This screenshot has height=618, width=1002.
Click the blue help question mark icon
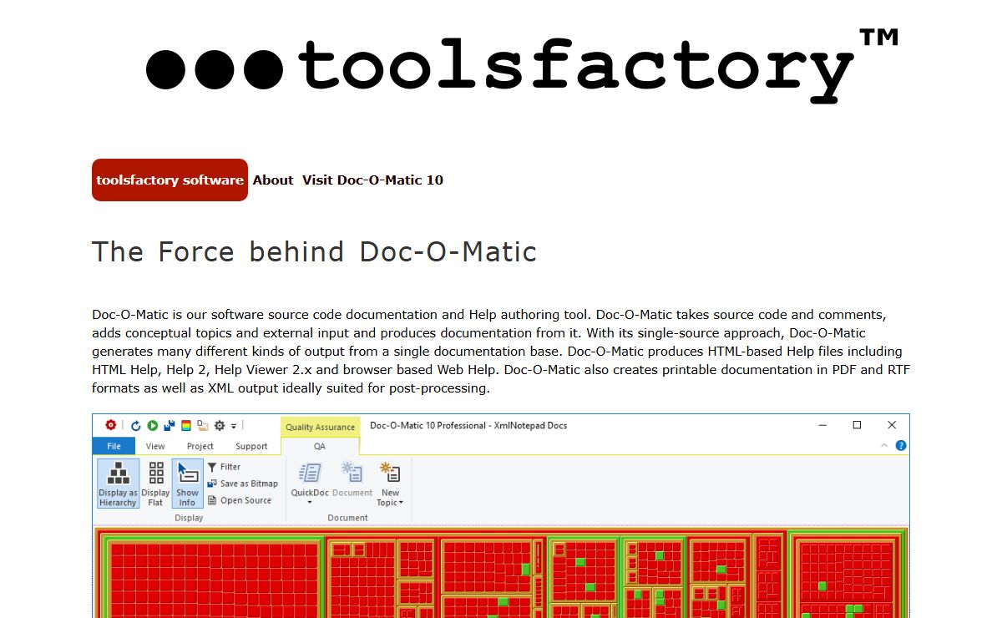[x=901, y=446]
